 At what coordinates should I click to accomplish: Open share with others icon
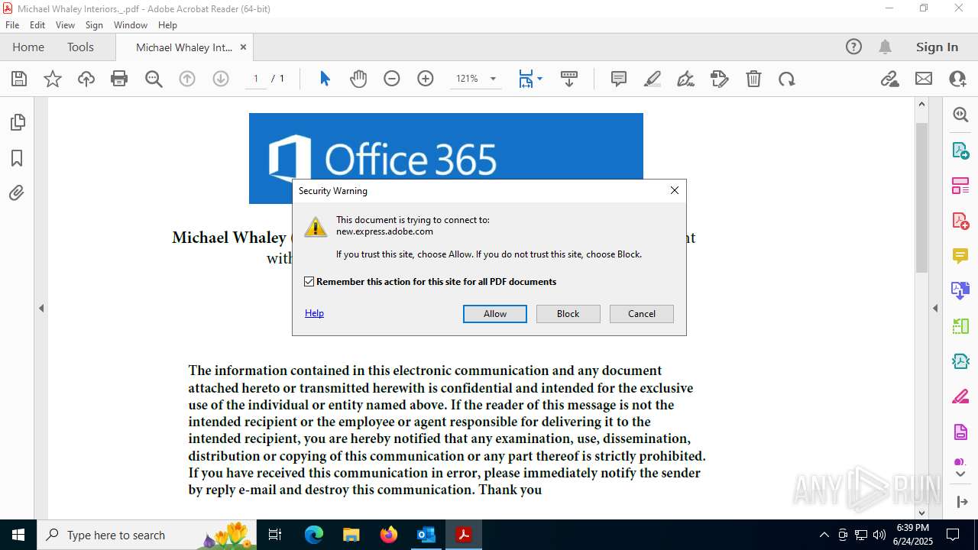(x=957, y=79)
